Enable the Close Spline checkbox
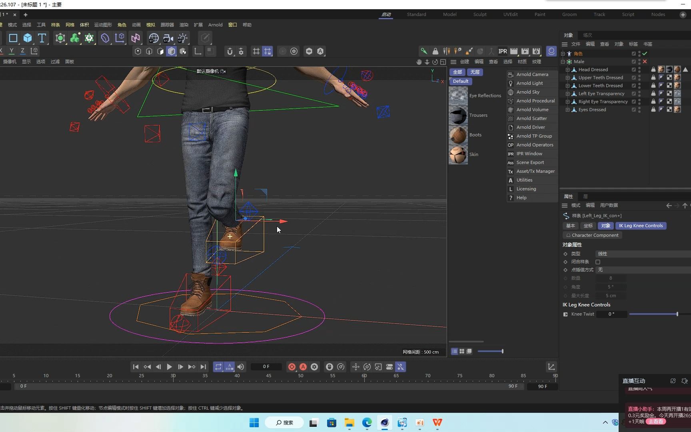This screenshot has width=691, height=432. pyautogui.click(x=598, y=262)
